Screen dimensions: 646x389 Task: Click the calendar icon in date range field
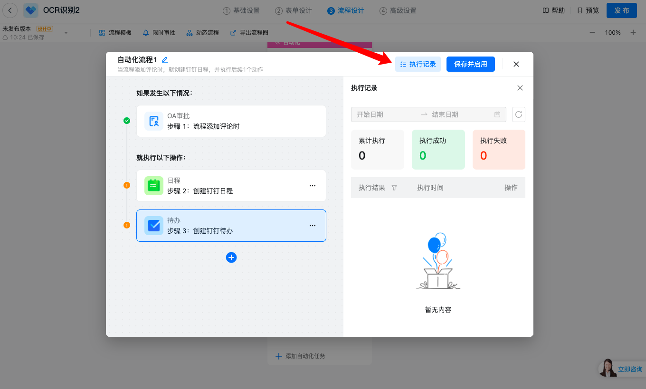pyautogui.click(x=497, y=114)
